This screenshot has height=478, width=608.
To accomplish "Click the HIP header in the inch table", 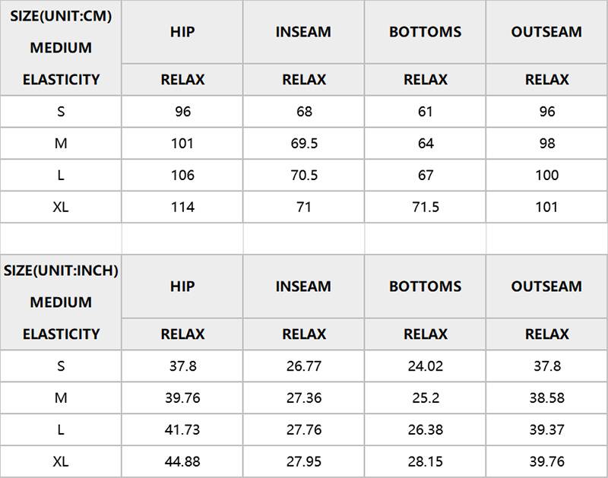I will tap(182, 286).
